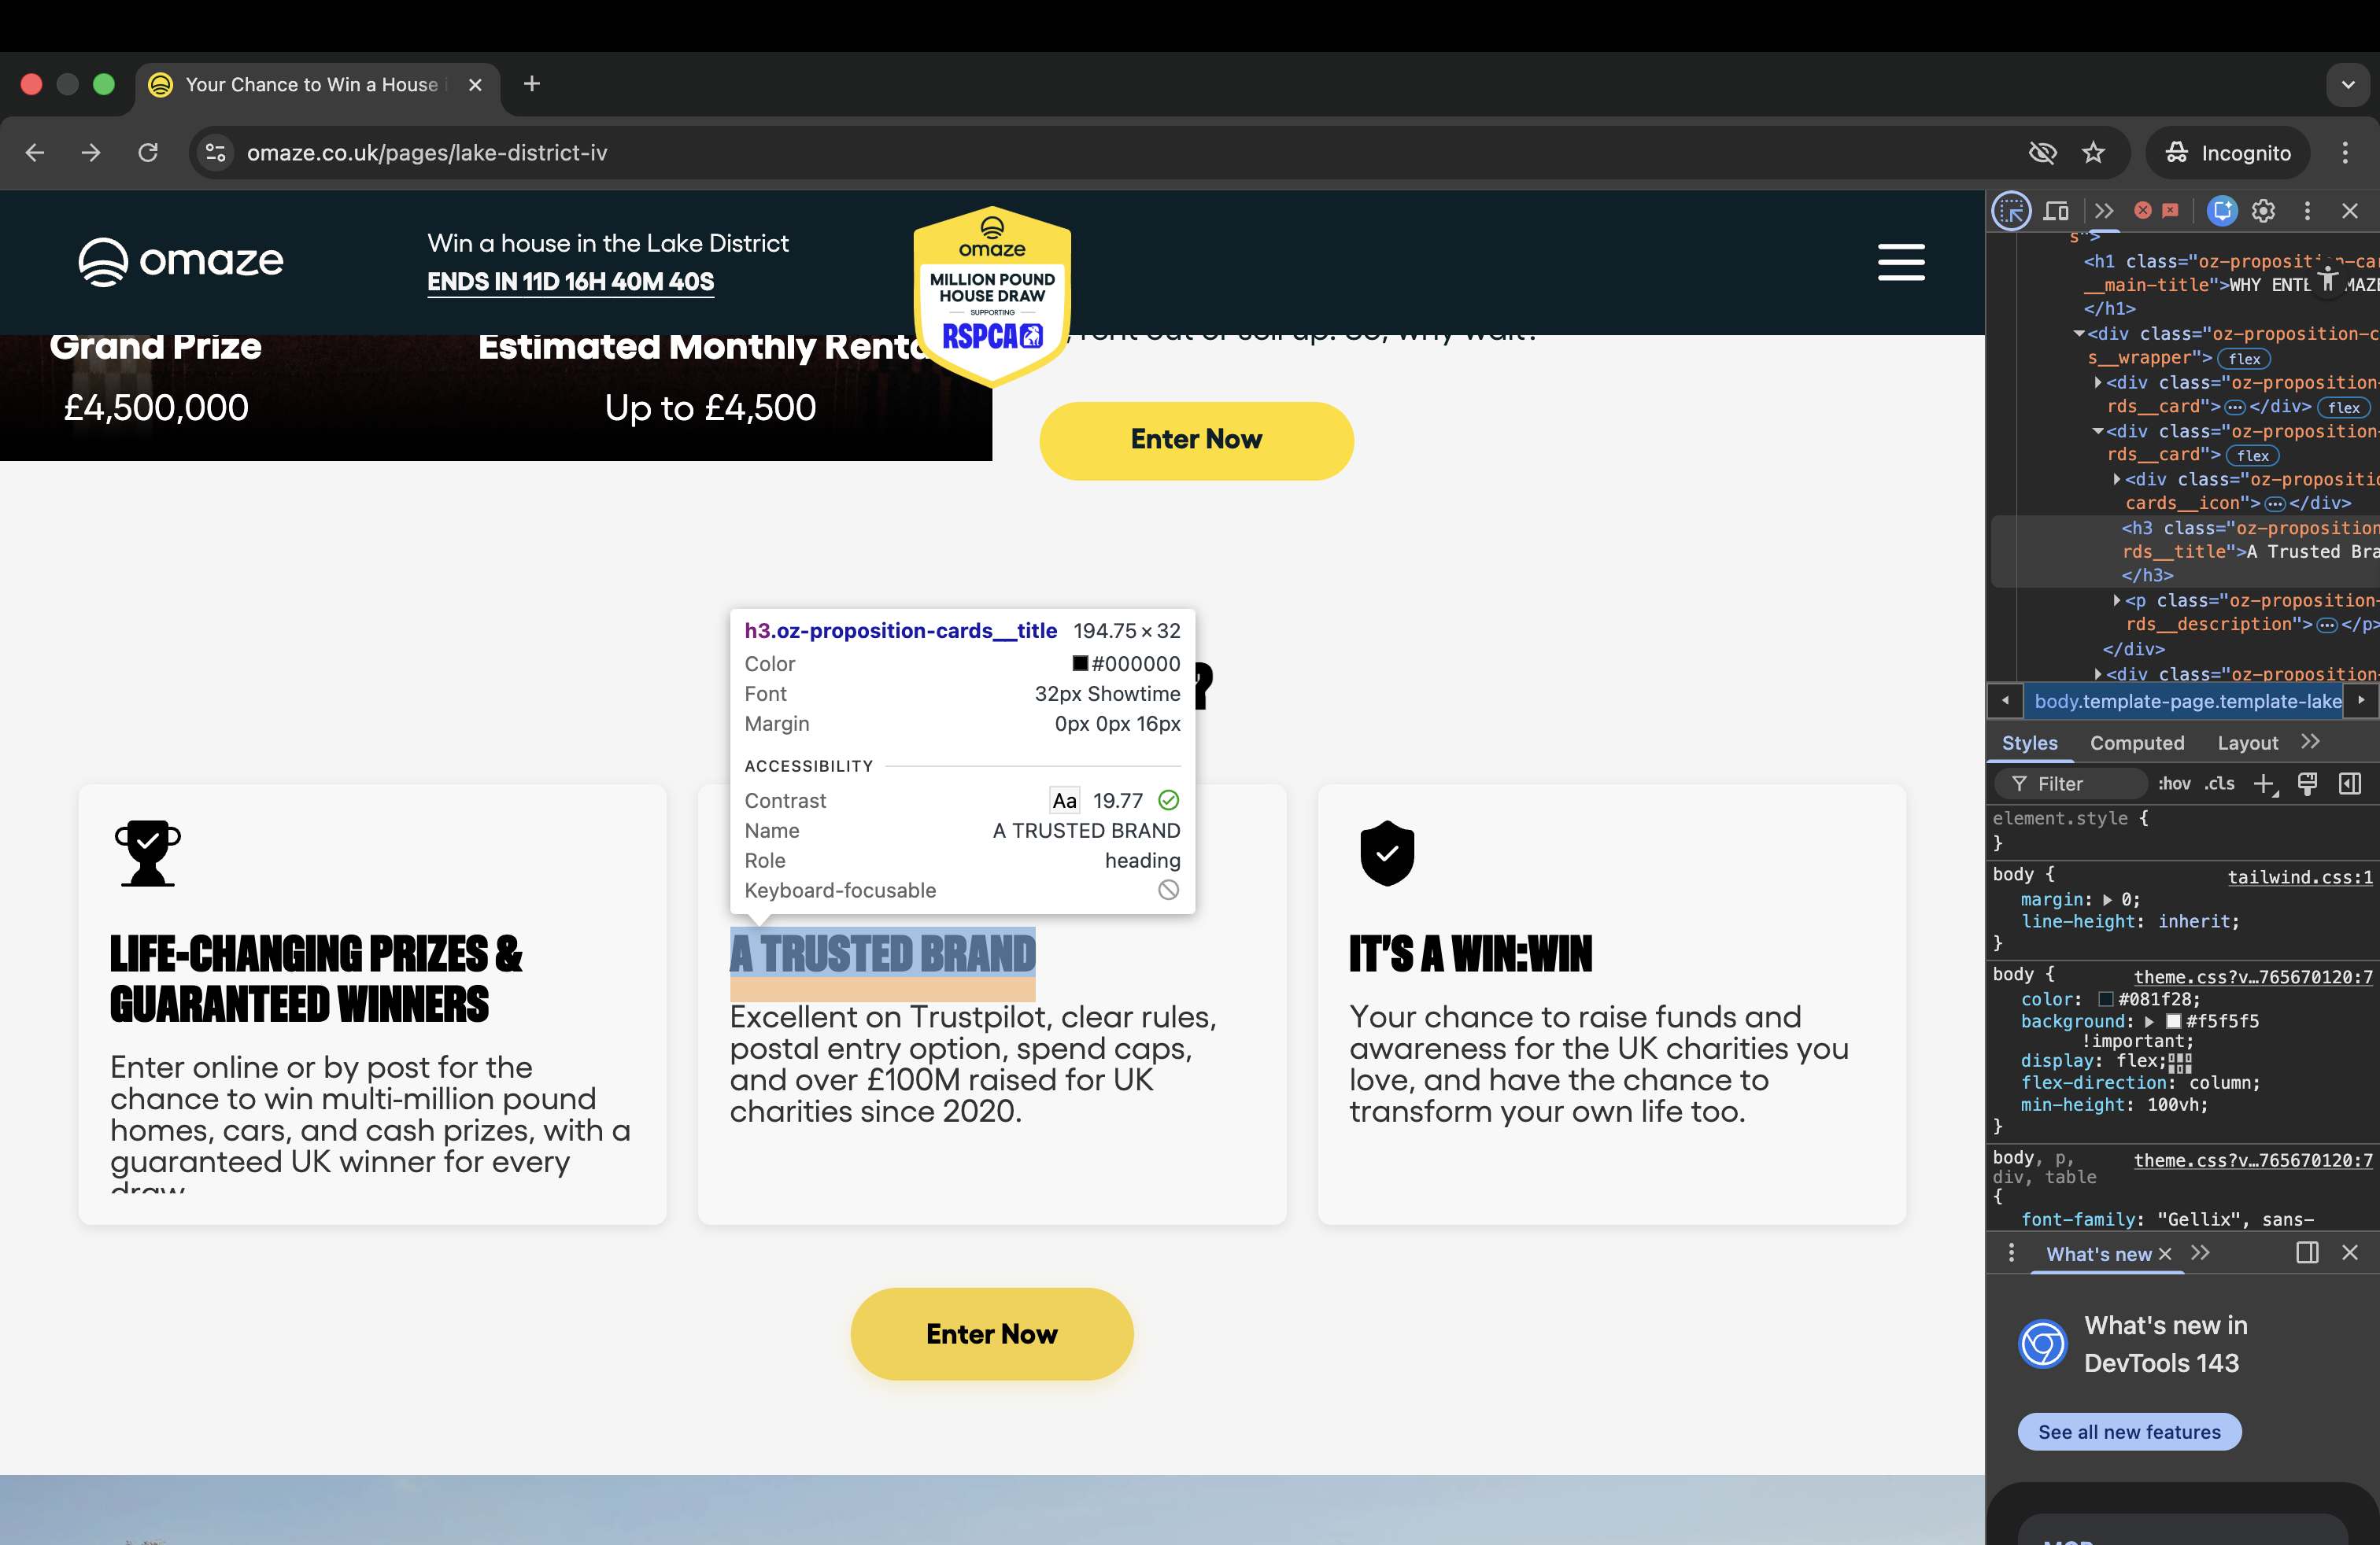The height and width of the screenshot is (1545, 2380).
Task: Toggle the .cls element classes panel
Action: 2219,784
